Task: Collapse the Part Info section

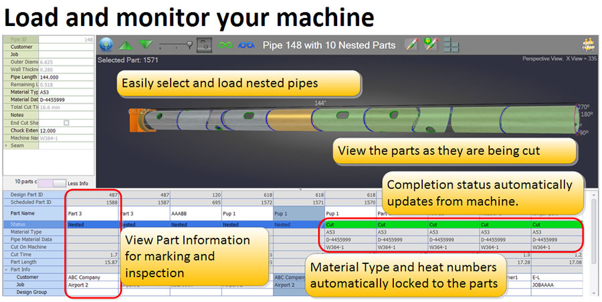Action: tap(7, 269)
